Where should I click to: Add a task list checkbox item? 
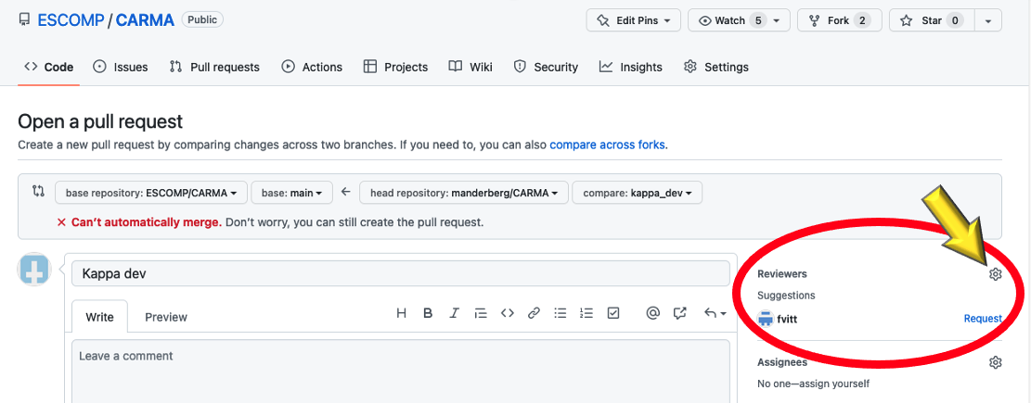(x=612, y=313)
